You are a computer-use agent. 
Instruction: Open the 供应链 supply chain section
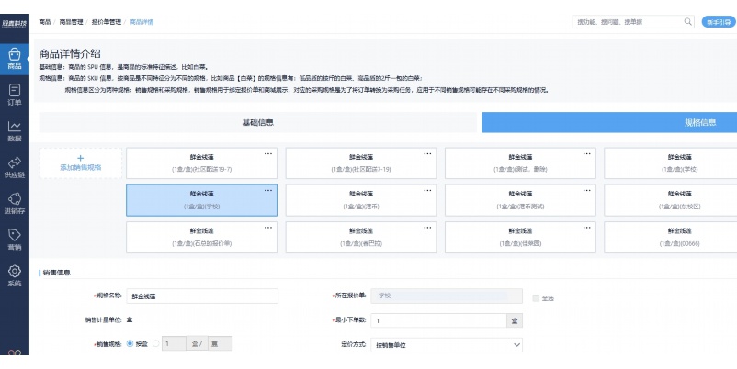(15, 167)
